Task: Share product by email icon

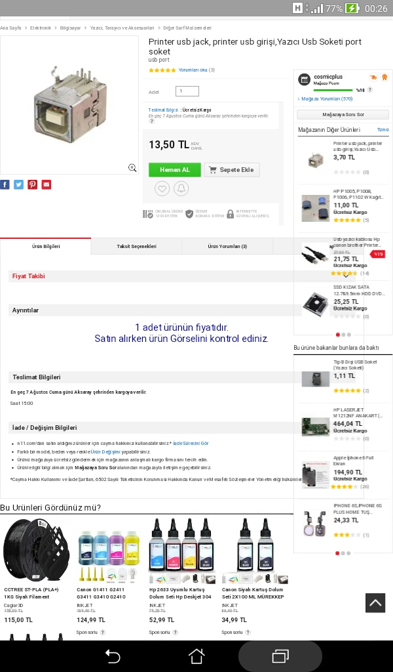Action: [x=47, y=184]
